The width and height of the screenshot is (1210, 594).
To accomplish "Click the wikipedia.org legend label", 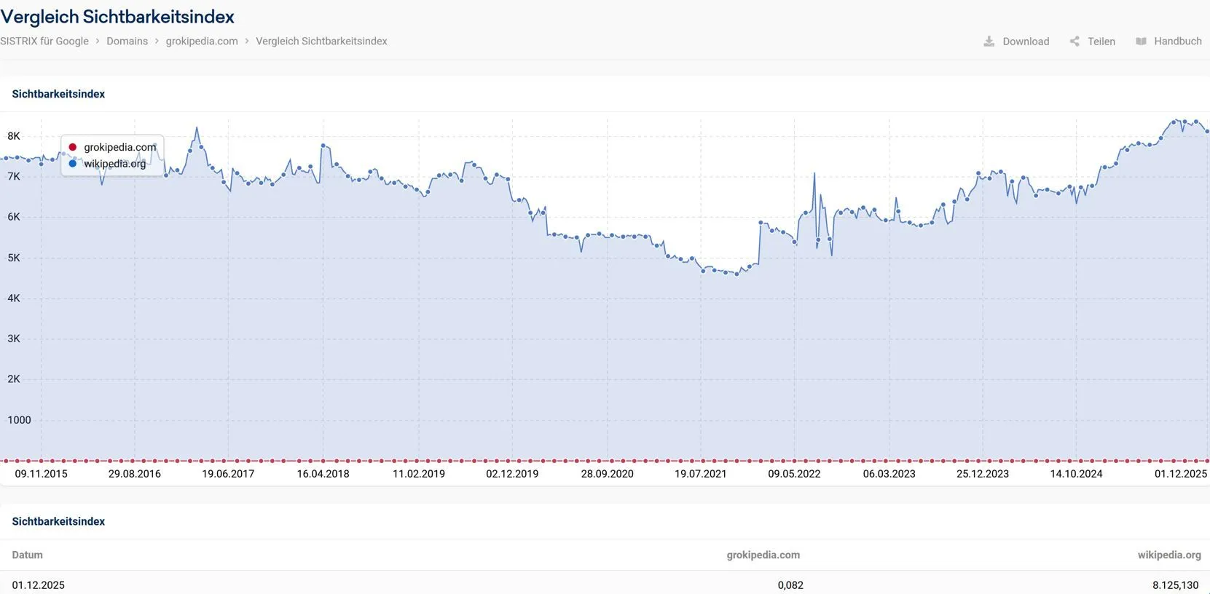I will [115, 164].
